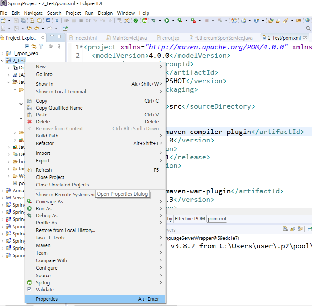Open the External Tools dropdown arrow
Viewport: 312px width, 306px height.
tap(200, 20)
